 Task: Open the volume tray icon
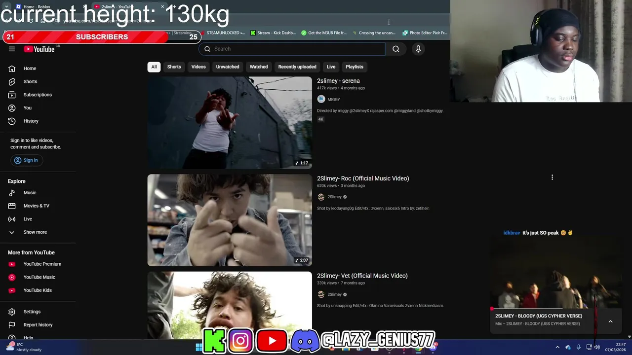597,347
